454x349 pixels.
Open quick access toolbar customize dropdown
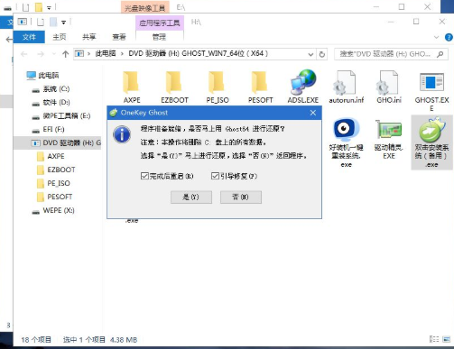pos(63,23)
